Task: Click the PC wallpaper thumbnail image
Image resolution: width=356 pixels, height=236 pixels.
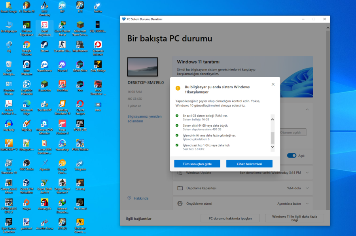Action: 142,67
